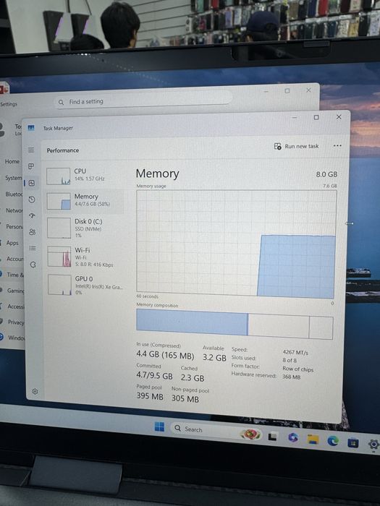This screenshot has width=380, height=506.
Task: Open Microsoft Edge from the taskbar
Action: pyautogui.click(x=332, y=440)
